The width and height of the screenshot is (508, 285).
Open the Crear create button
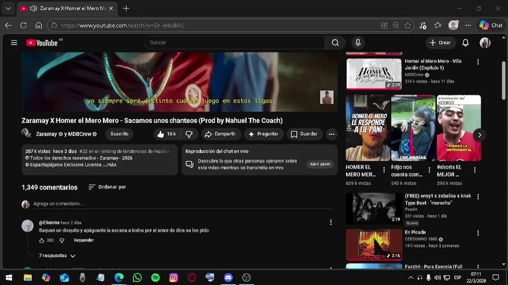point(440,43)
